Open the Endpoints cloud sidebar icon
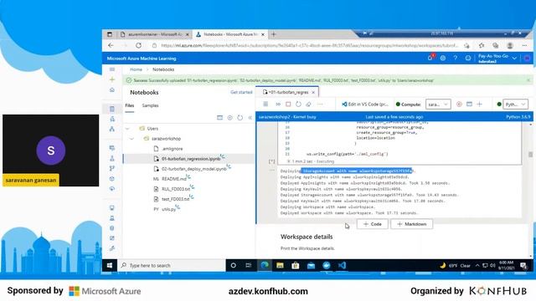Image resolution: width=536 pixels, height=301 pixels. point(112,188)
